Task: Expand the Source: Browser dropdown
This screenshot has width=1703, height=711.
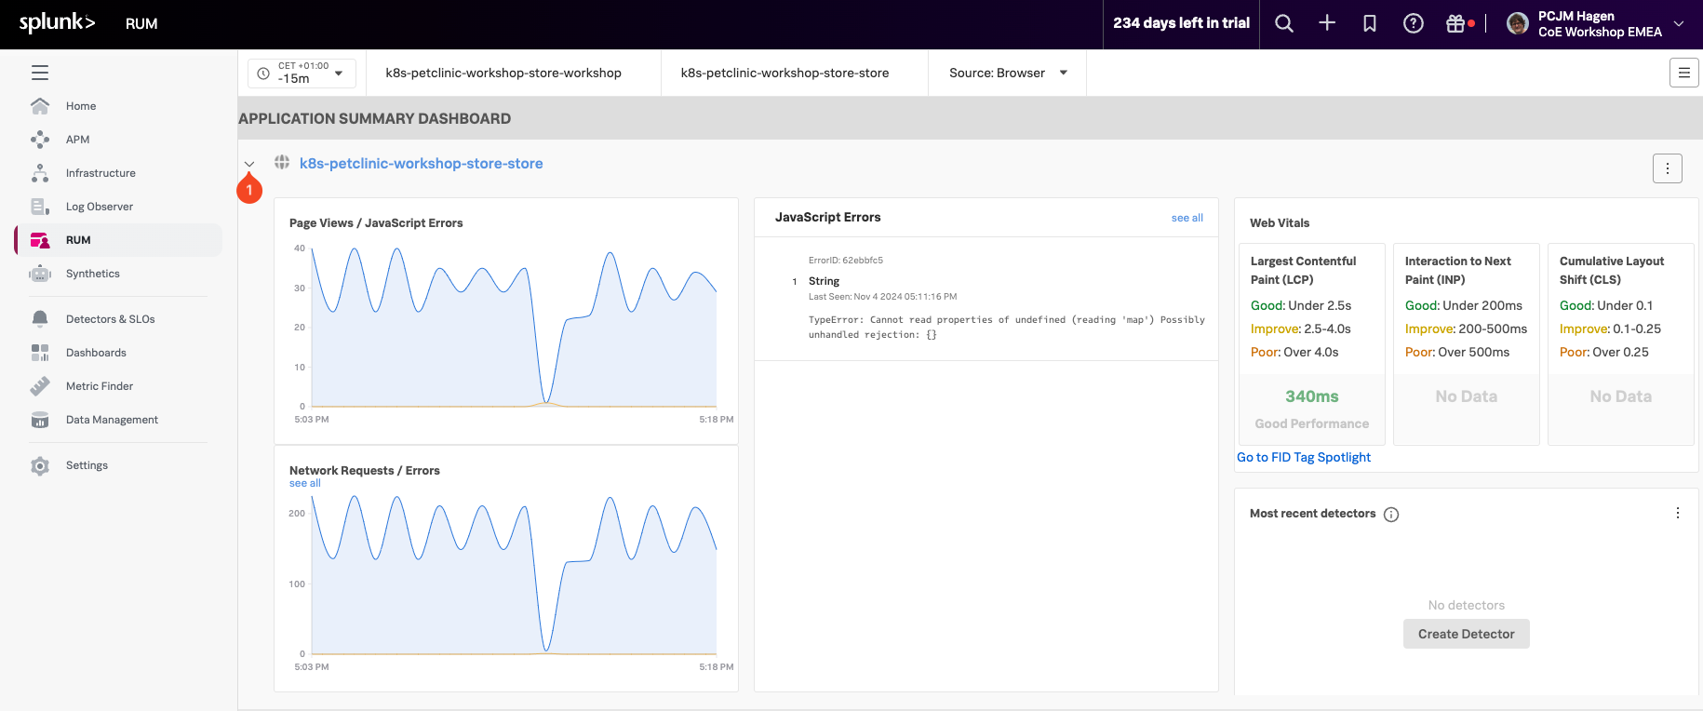Action: point(1007,73)
